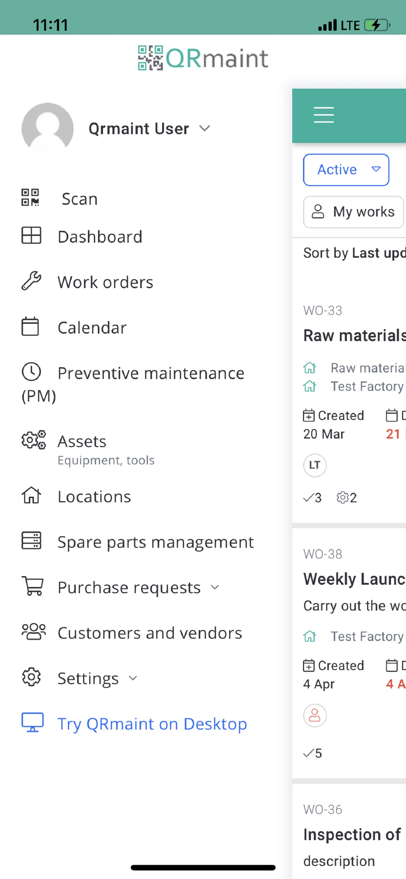Change the Sort by Last updated option

pos(354,253)
